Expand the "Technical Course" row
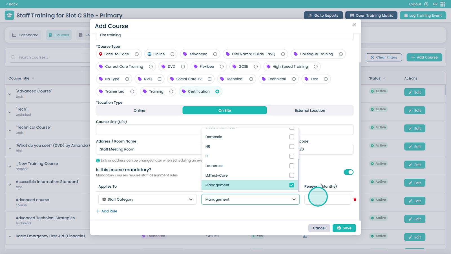The image size is (451, 254). [10, 130]
